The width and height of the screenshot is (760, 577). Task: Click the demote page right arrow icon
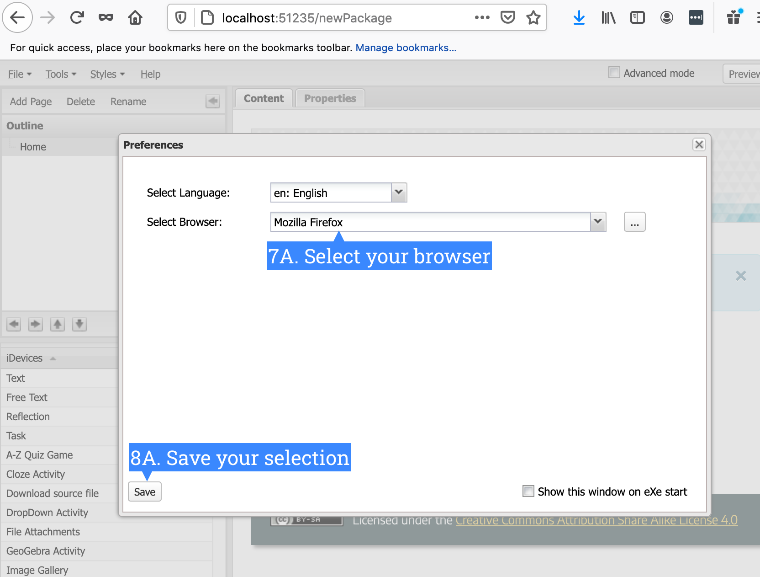click(x=36, y=324)
